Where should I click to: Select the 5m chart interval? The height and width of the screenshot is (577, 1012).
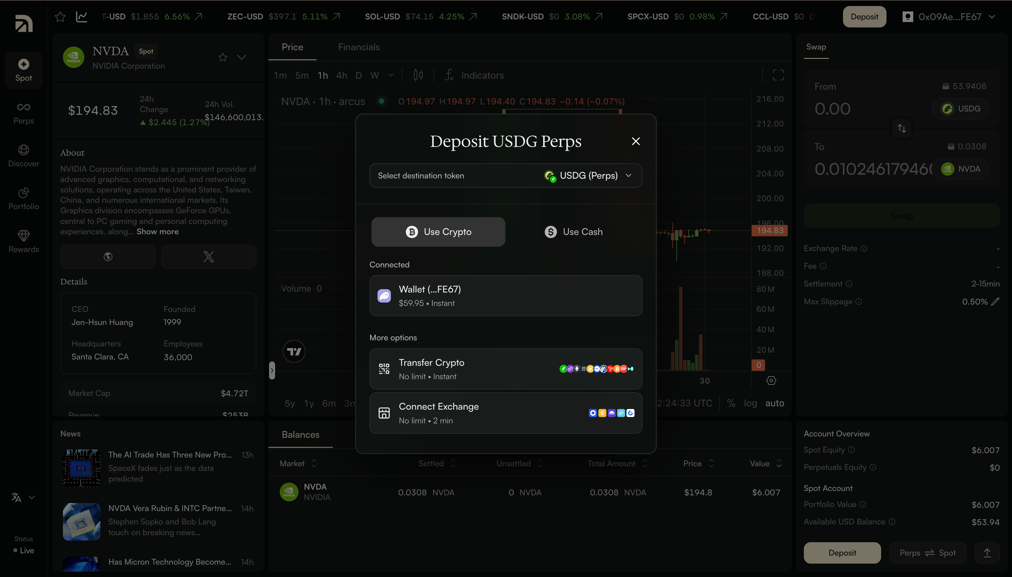(x=302, y=75)
